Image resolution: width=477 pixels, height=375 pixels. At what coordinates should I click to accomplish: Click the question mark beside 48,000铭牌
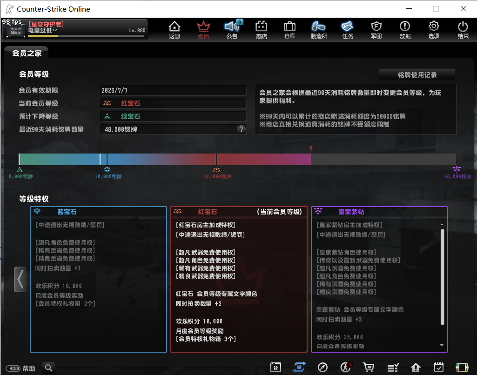pos(241,129)
